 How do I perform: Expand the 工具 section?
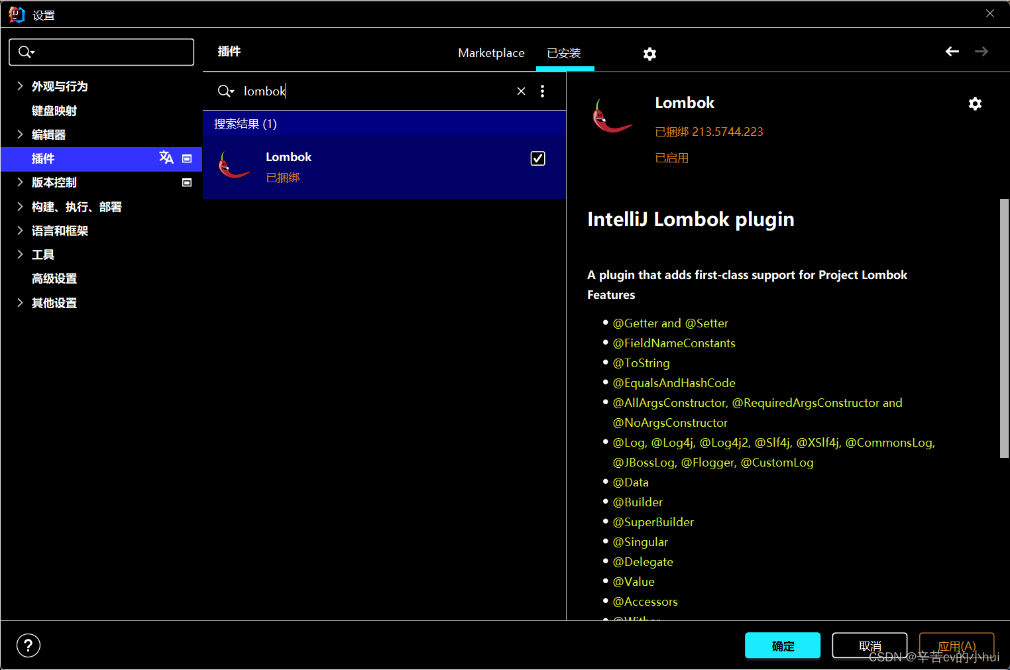20,254
